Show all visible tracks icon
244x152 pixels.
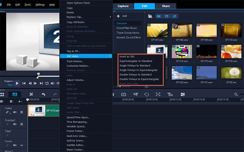pyautogui.click(x=2, y=101)
